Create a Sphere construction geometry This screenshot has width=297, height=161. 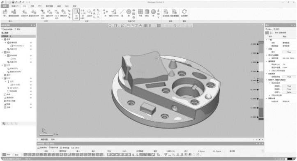click(153, 13)
